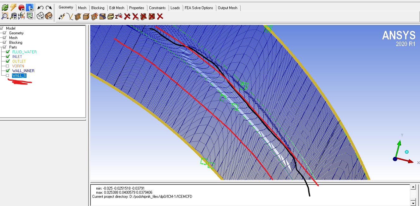Switch to the Constraints tab

[x=157, y=8]
